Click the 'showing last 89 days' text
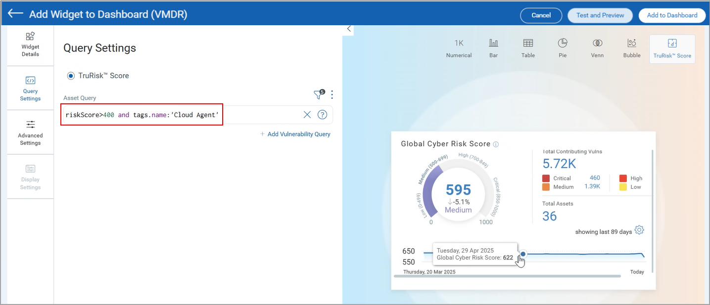 coord(604,232)
